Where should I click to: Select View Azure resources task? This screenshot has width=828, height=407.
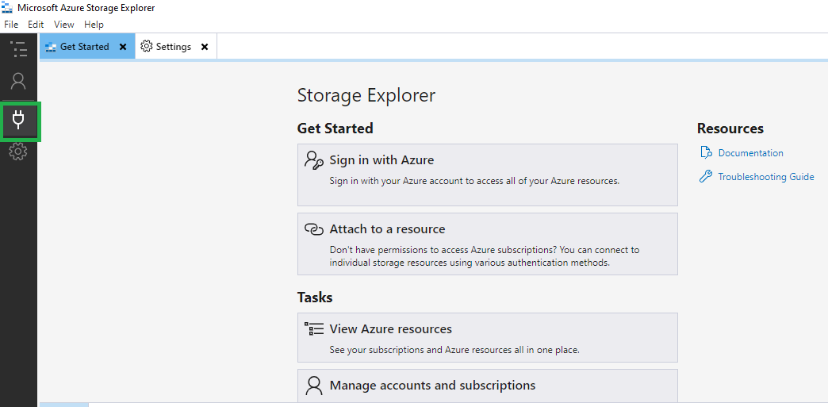point(488,337)
